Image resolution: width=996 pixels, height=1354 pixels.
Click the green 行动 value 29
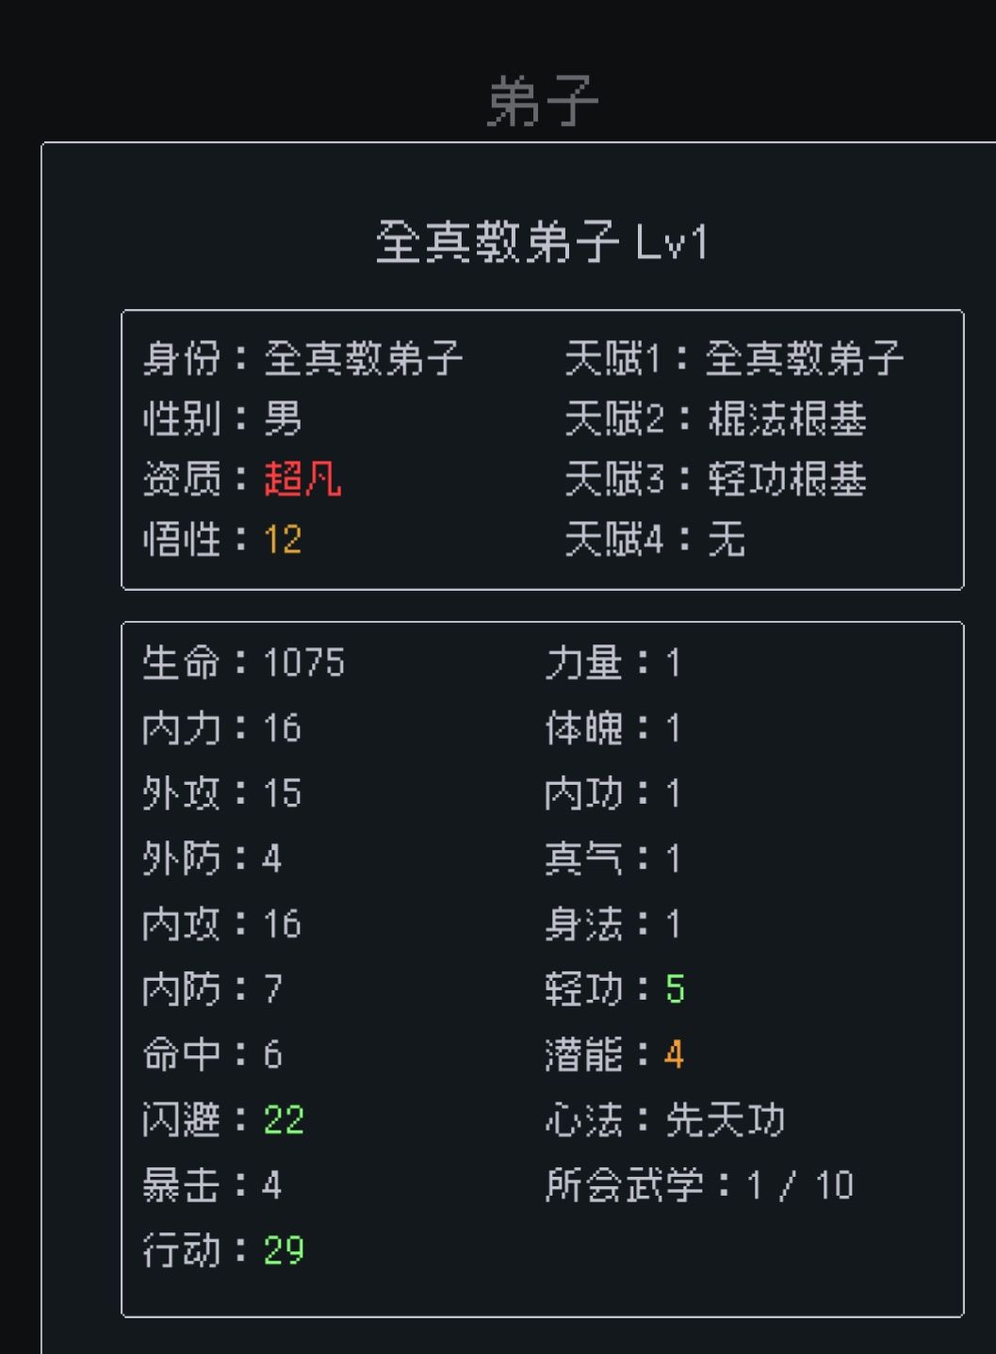(284, 1250)
